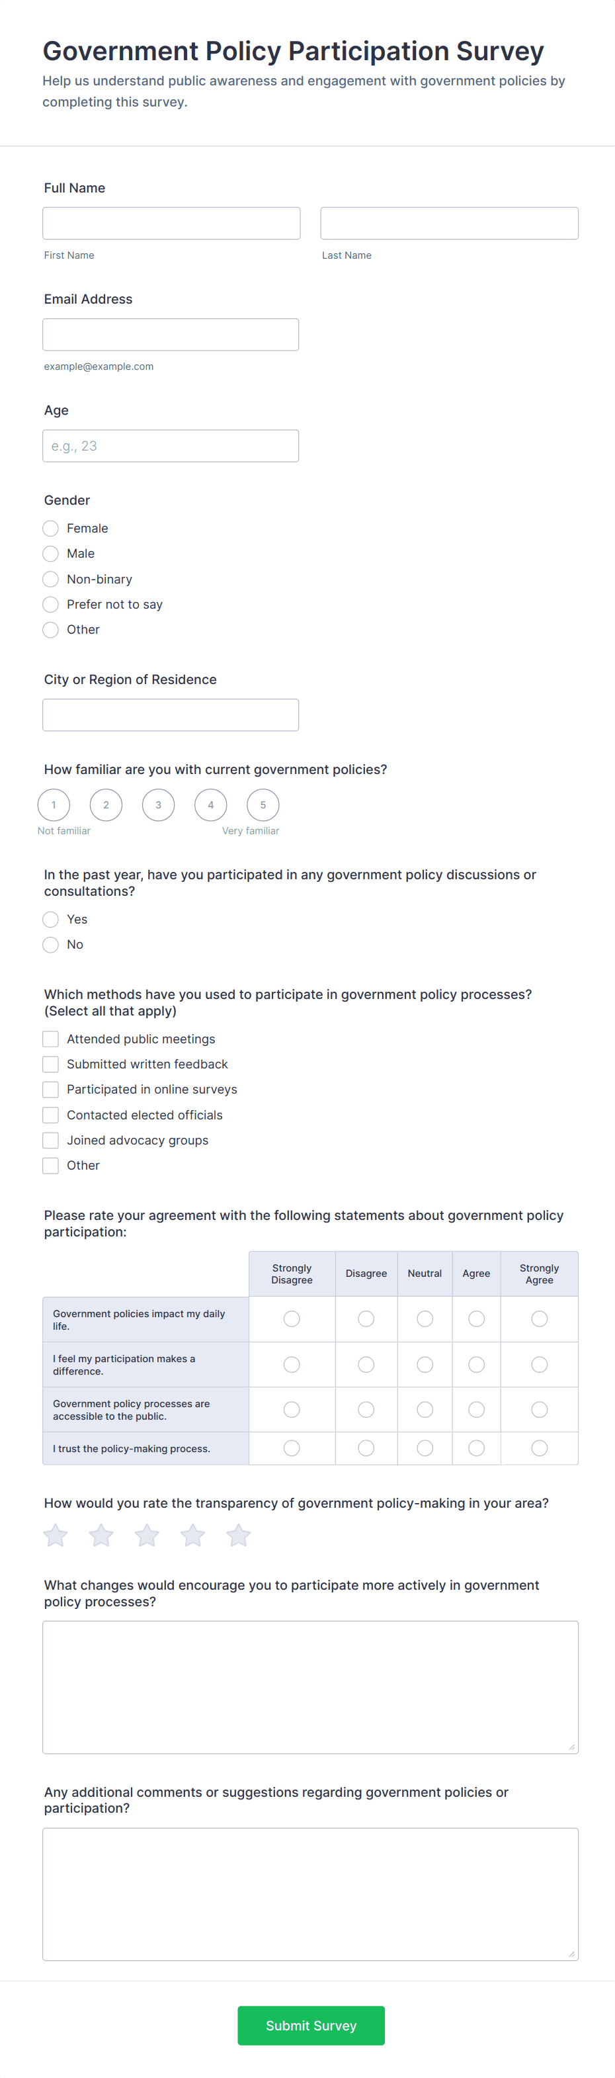Check Attended public meetings box
Viewport: 615px width, 2078px height.
51,1039
